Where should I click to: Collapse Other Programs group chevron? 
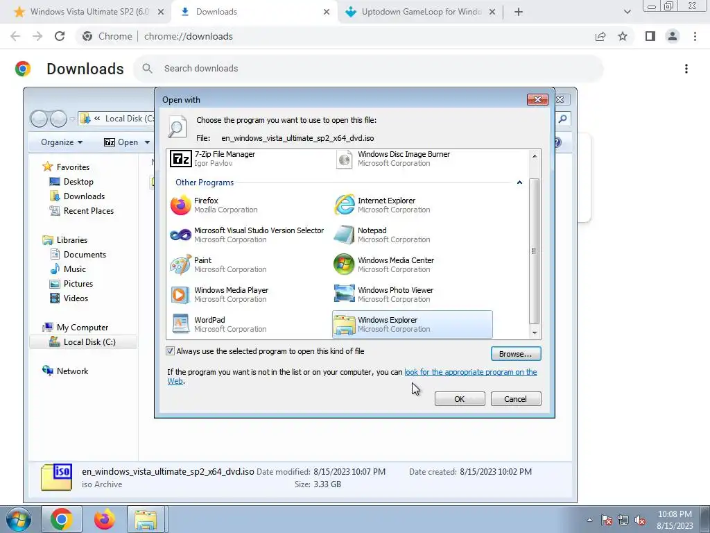click(519, 183)
